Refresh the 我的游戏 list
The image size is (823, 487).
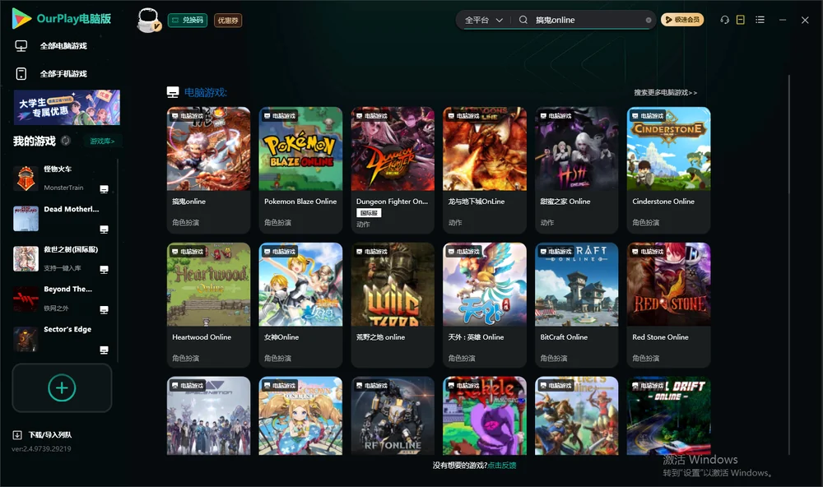tap(66, 141)
